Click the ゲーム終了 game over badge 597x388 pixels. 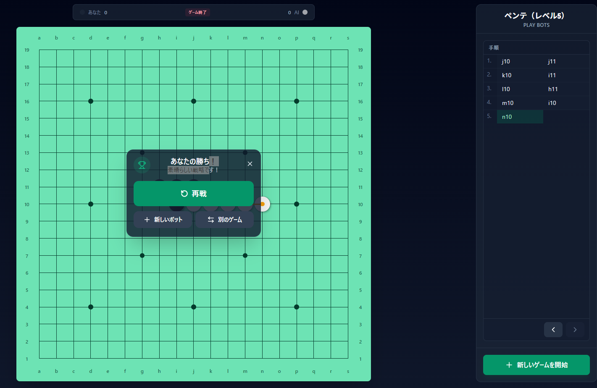point(197,12)
